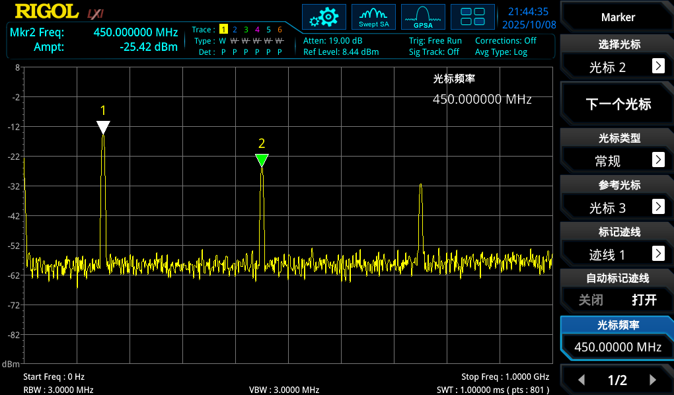
Task: Click the RIGOL logo
Action: (47, 12)
